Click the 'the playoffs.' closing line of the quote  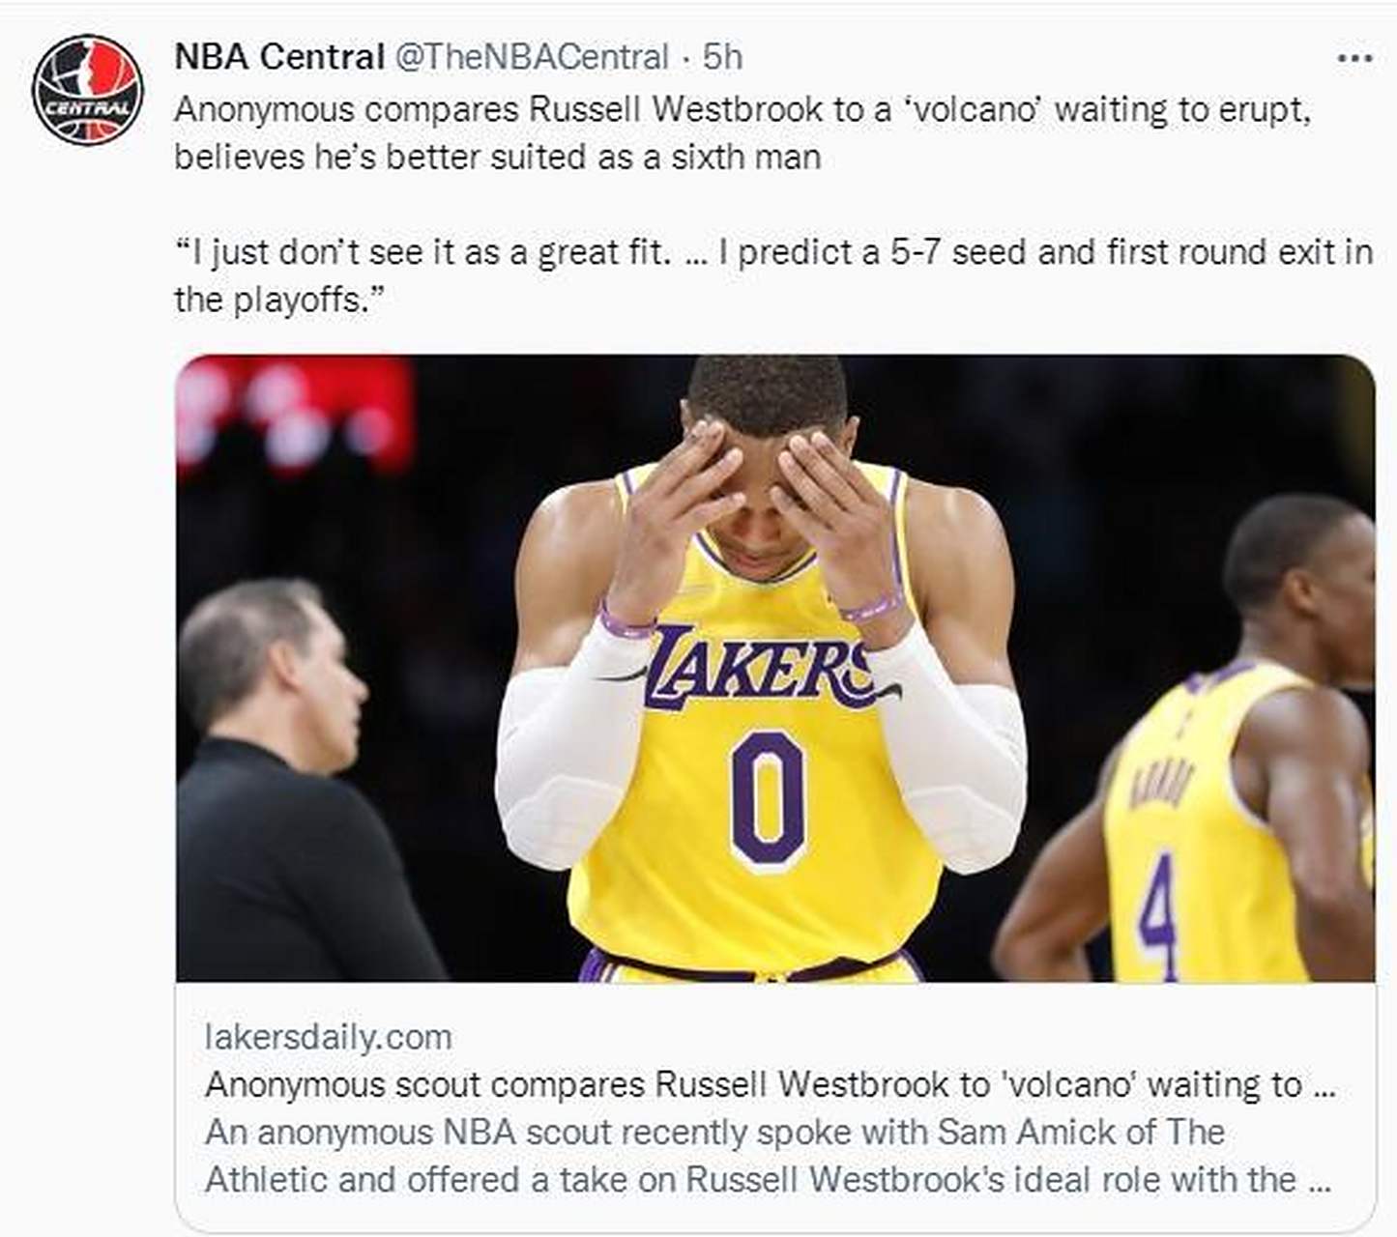[279, 300]
